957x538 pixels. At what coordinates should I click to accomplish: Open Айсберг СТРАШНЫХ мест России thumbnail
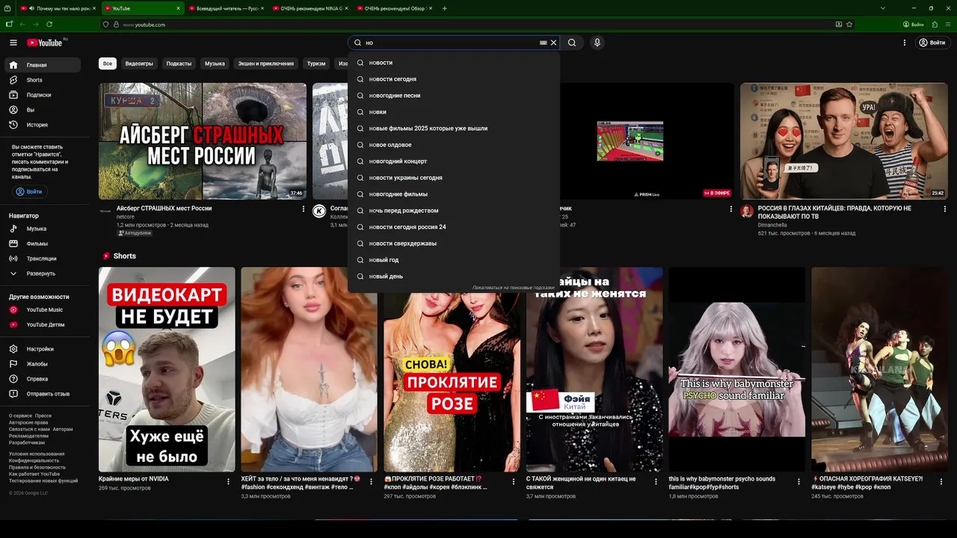203,141
